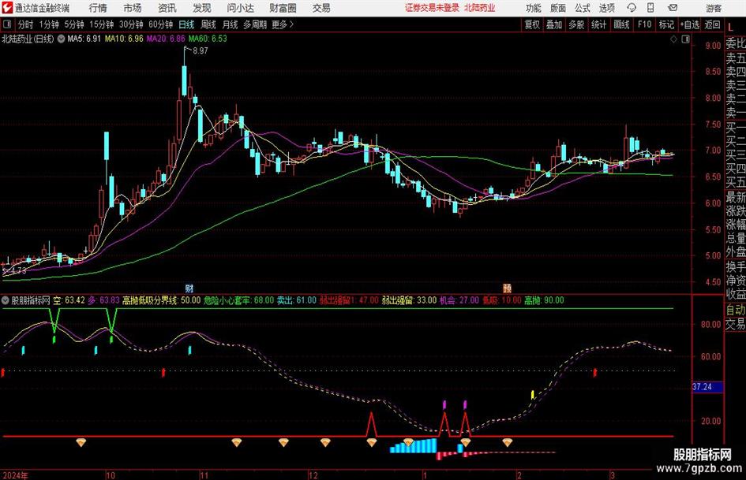Viewport: 746px width, 480px height.
Task: Click the diamond icon on main chart
Action: [673, 39]
